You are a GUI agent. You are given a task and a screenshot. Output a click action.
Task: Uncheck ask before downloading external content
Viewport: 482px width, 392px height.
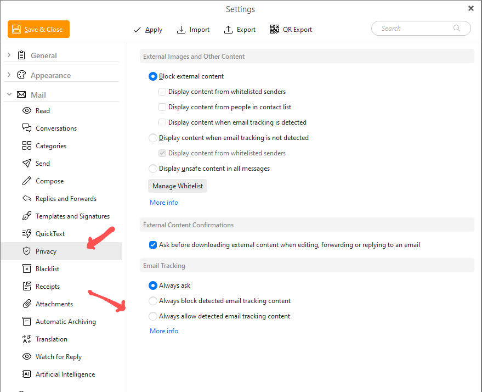pos(153,245)
